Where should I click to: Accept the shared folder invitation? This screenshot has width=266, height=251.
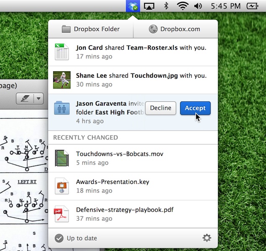195,108
